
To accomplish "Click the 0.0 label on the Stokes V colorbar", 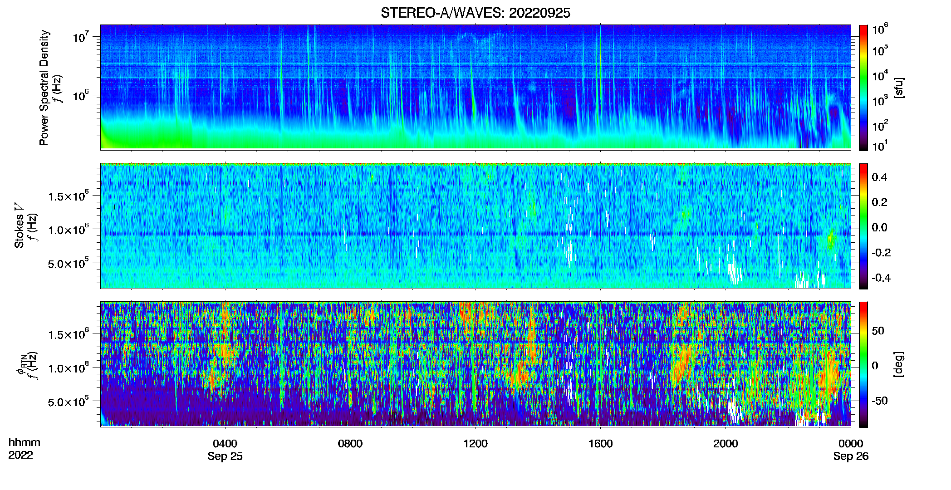I will click(x=879, y=228).
